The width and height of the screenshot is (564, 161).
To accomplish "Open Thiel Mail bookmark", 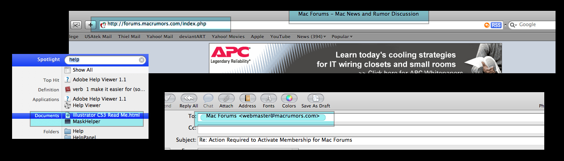I will pyautogui.click(x=129, y=37).
